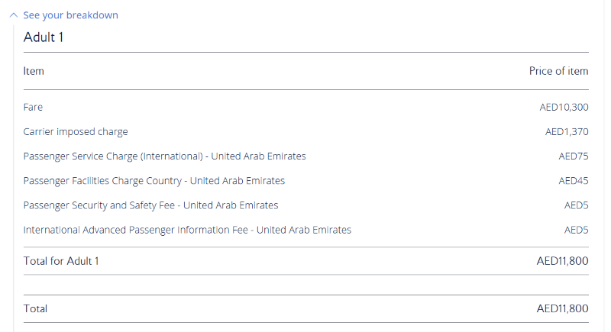Click the Price of item column header
This screenshot has height=332, width=611.
click(558, 71)
